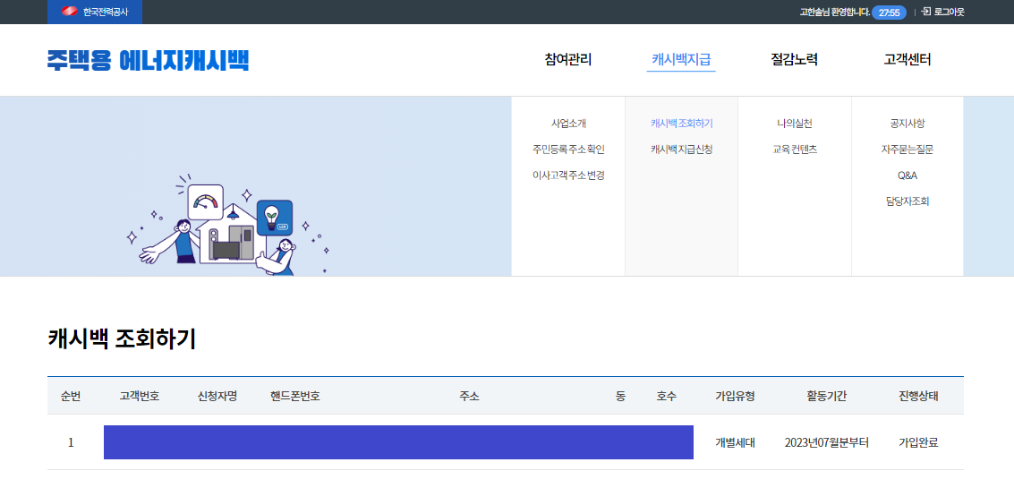Click the house and appliances illustration
Viewport: 1014px width, 488px height.
pyautogui.click(x=230, y=226)
